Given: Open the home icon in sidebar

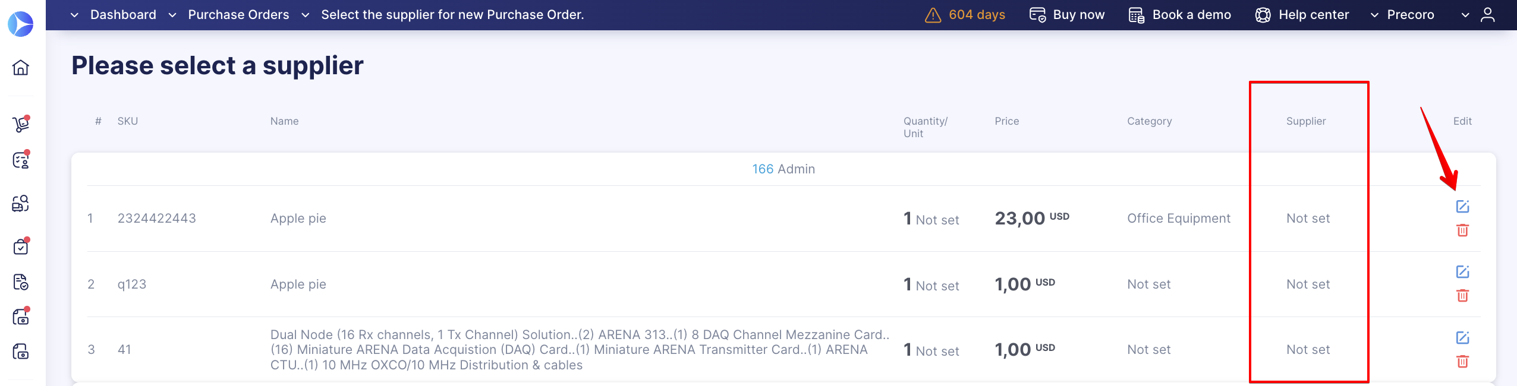Looking at the screenshot, I should [21, 68].
